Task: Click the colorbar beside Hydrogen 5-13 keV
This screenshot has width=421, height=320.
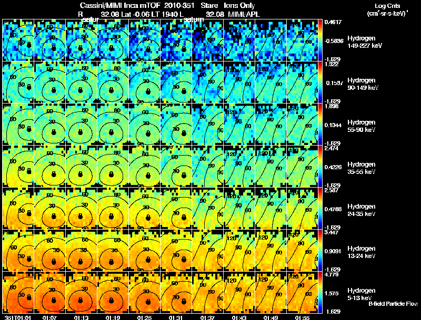Action: tap(320, 292)
